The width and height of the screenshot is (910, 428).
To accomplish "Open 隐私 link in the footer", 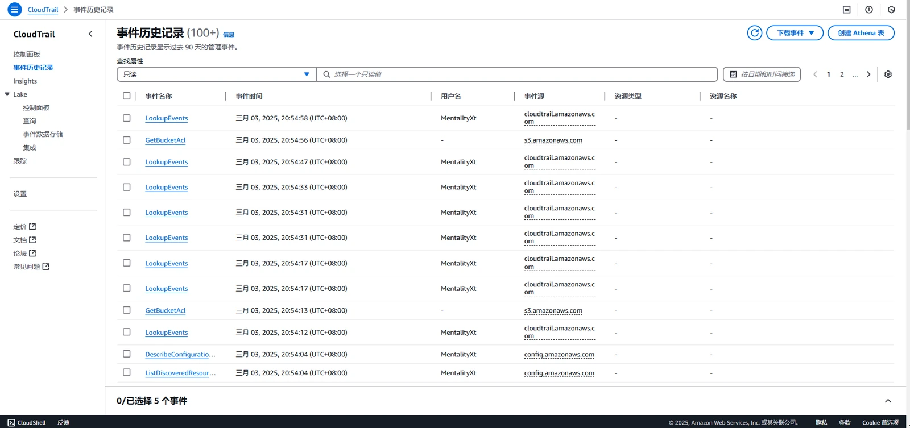I will [821, 422].
